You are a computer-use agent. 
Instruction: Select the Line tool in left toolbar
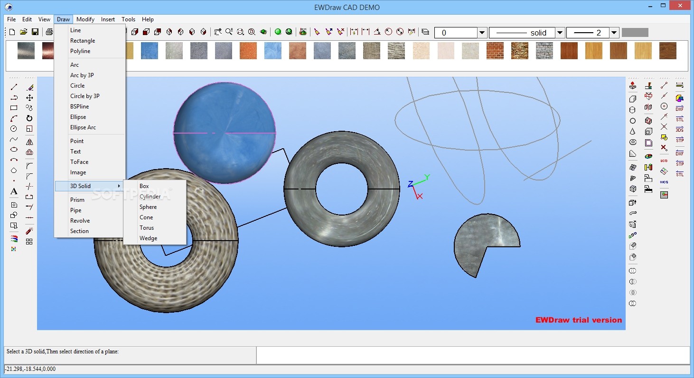[x=14, y=87]
